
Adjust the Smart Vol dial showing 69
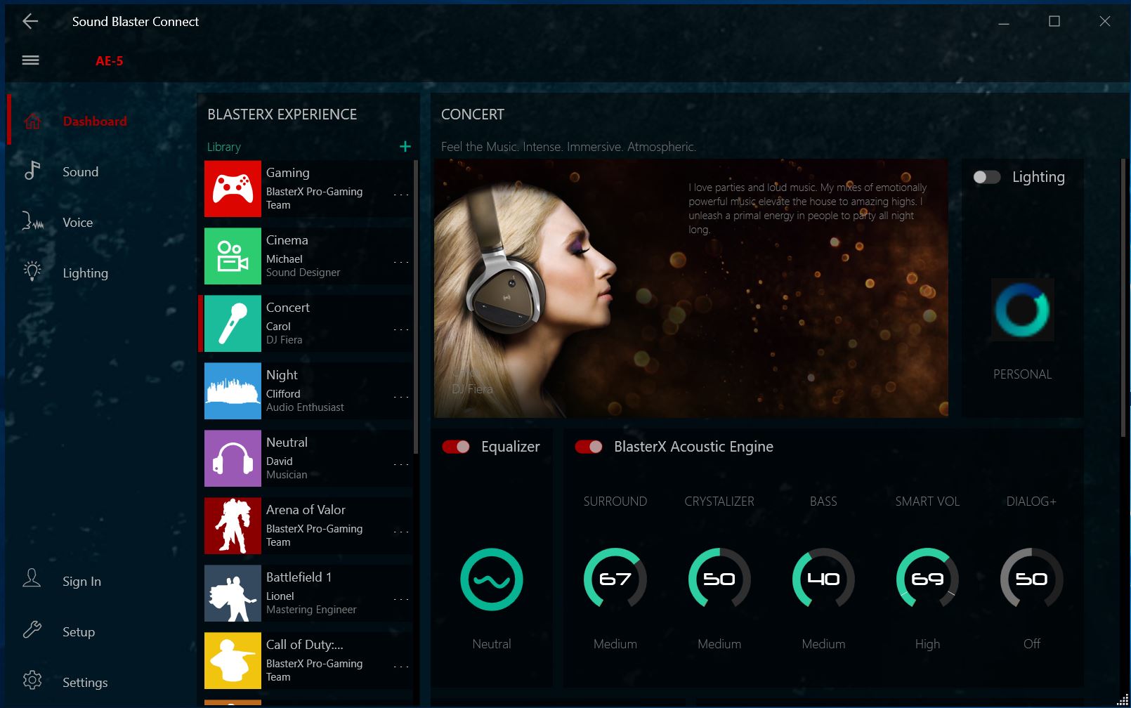point(927,579)
